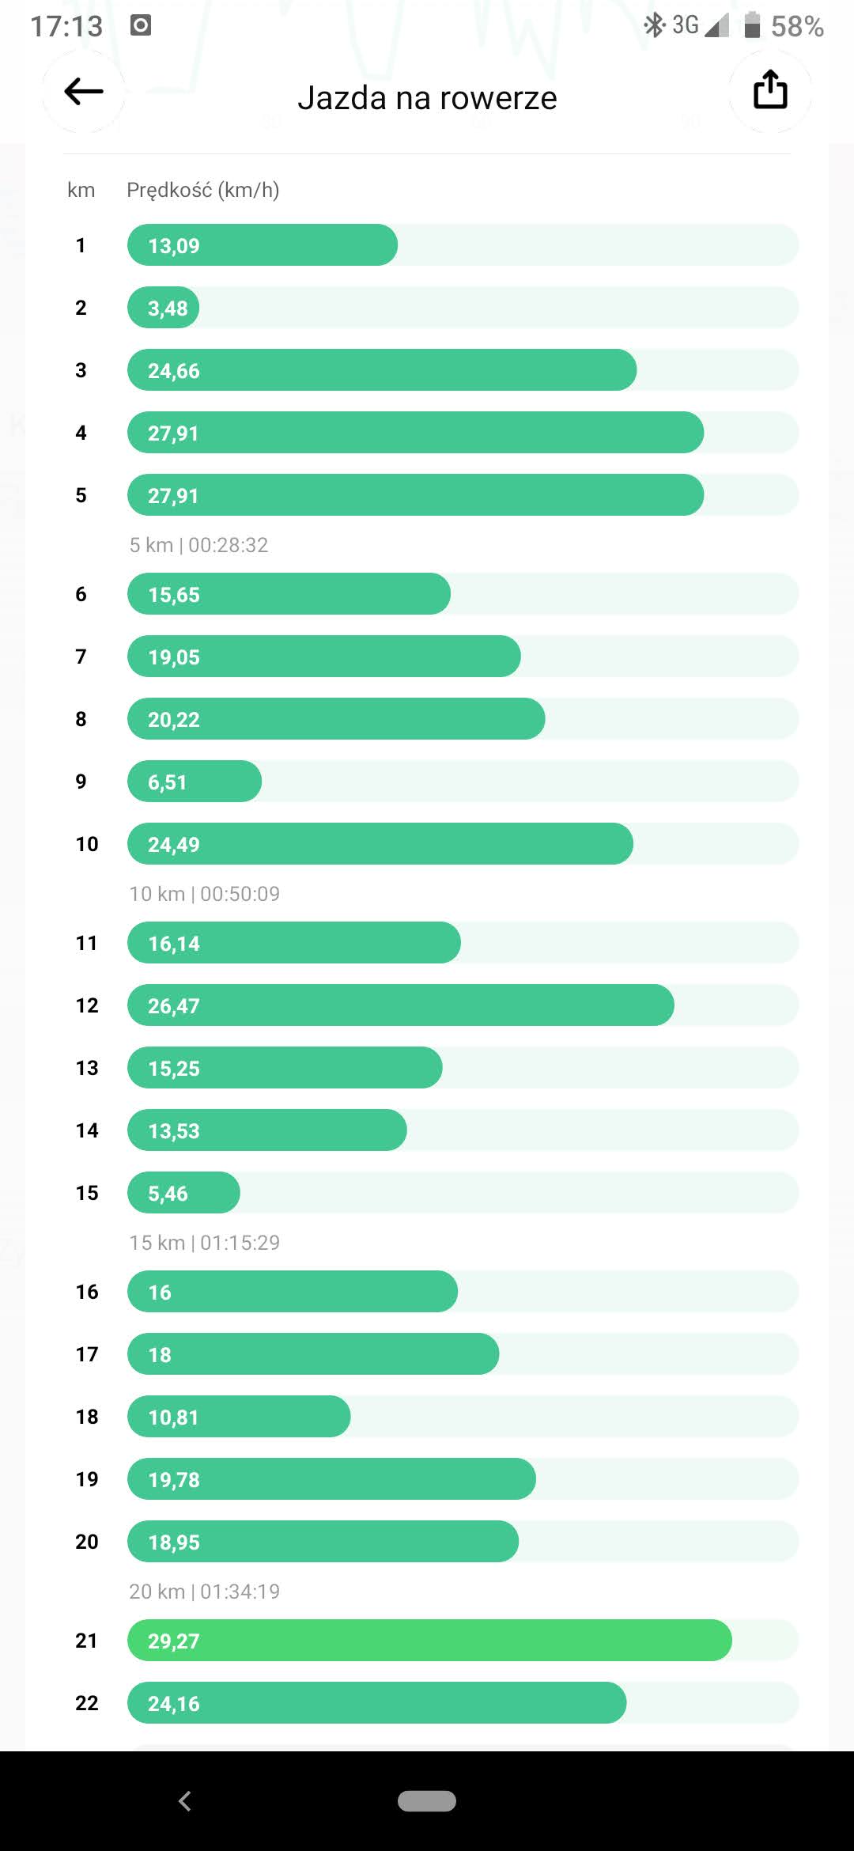Tap the 'Jazda na rowerze' title
This screenshot has height=1851, width=854.
pyautogui.click(x=427, y=98)
